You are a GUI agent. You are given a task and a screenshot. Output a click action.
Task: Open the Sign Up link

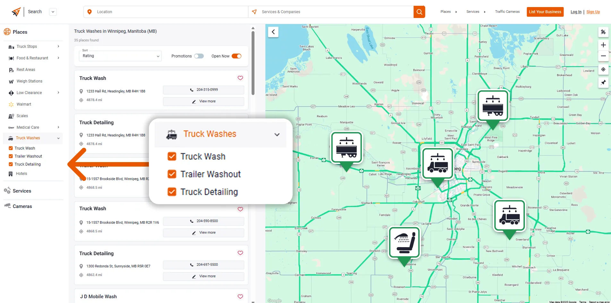pyautogui.click(x=593, y=12)
